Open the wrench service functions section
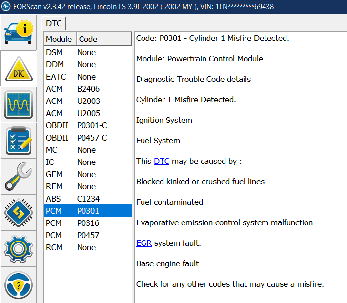 (19, 177)
